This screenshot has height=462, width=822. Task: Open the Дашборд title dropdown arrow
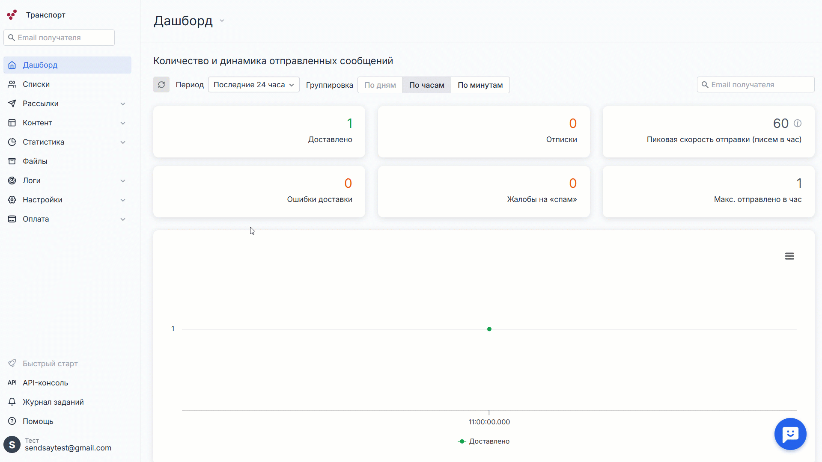pos(222,21)
